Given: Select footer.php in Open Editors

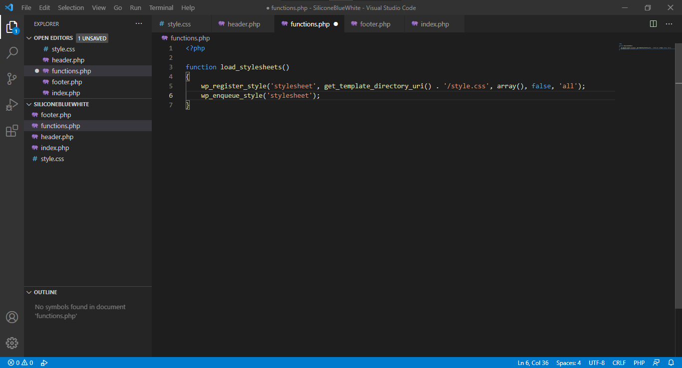Looking at the screenshot, I should pos(88,82).
